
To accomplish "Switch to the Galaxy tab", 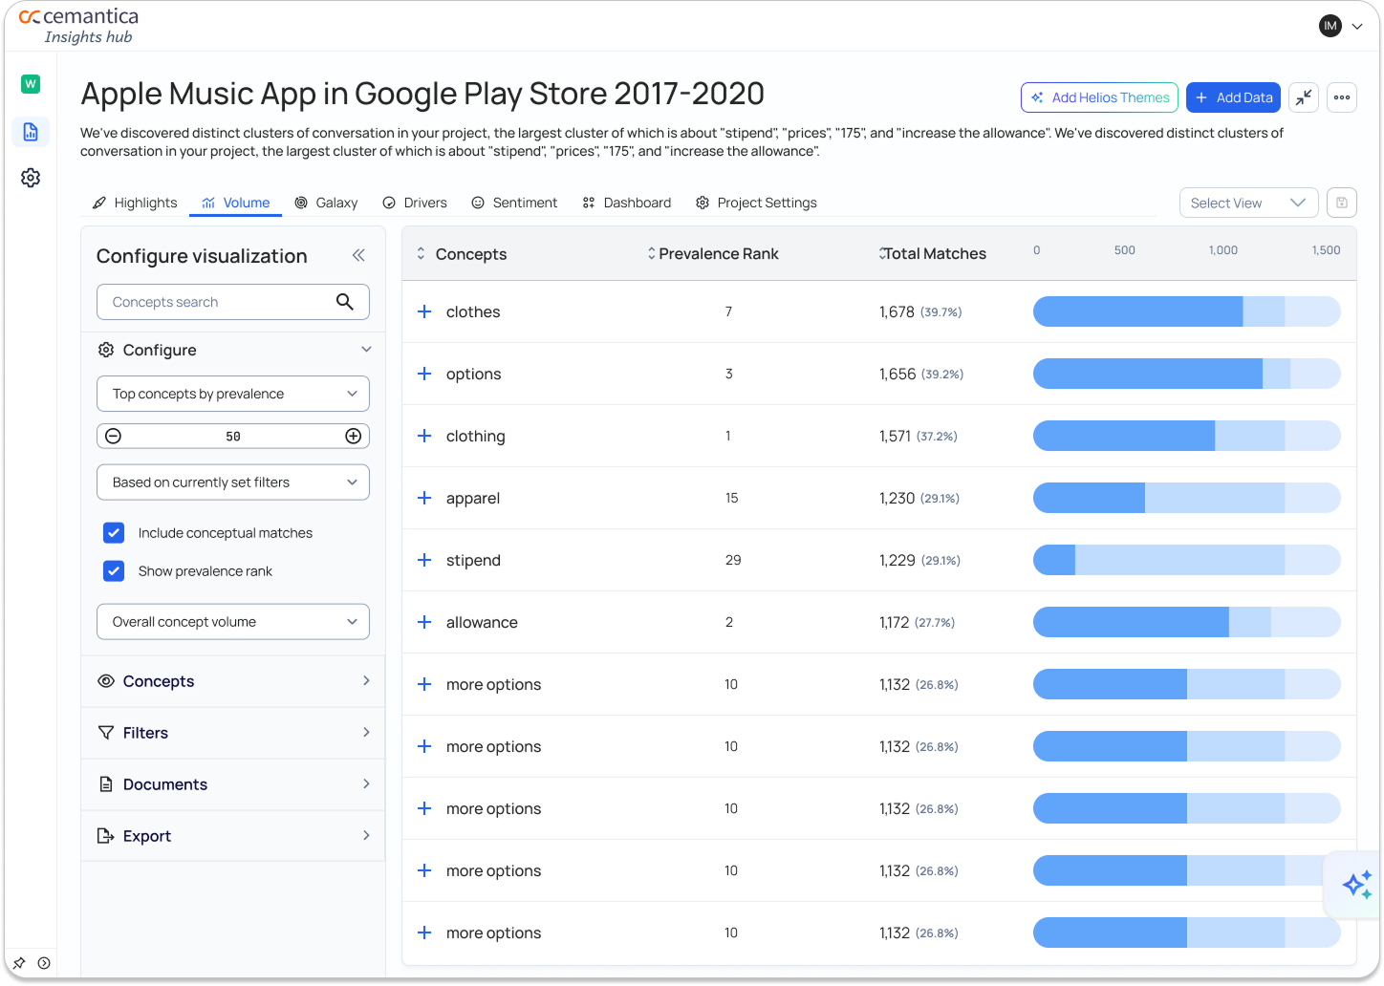I will (x=326, y=203).
